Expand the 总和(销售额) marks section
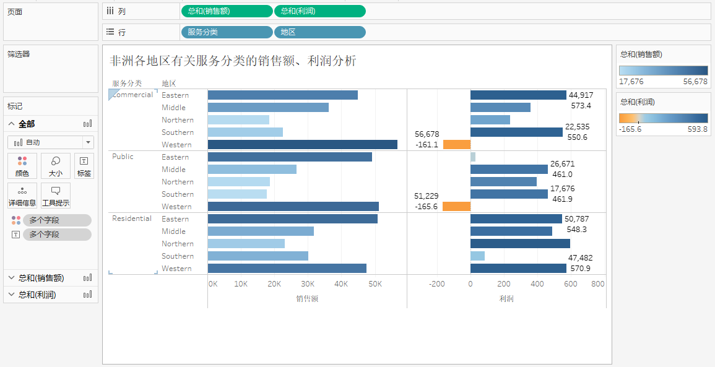 [12, 278]
